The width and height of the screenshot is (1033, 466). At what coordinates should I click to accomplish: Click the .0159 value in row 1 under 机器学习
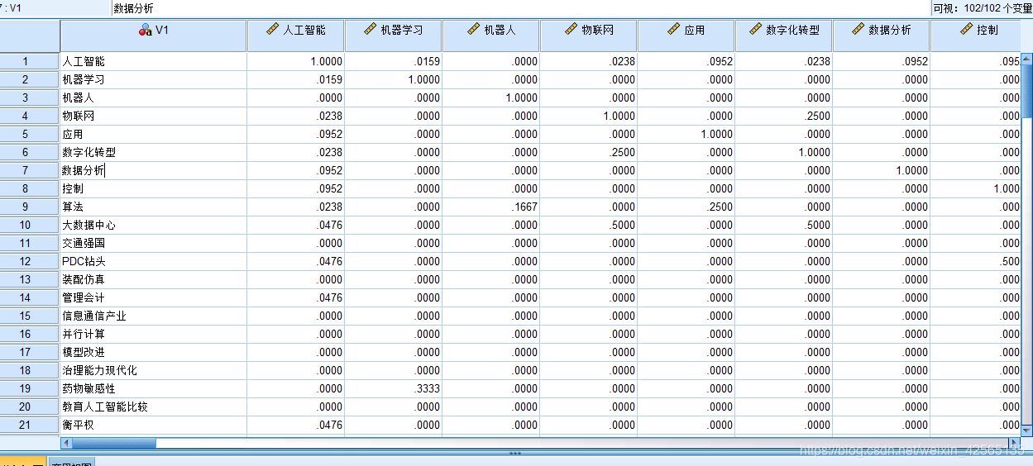tap(427, 61)
